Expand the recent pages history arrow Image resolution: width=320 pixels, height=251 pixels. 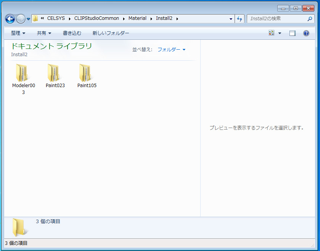29,19
